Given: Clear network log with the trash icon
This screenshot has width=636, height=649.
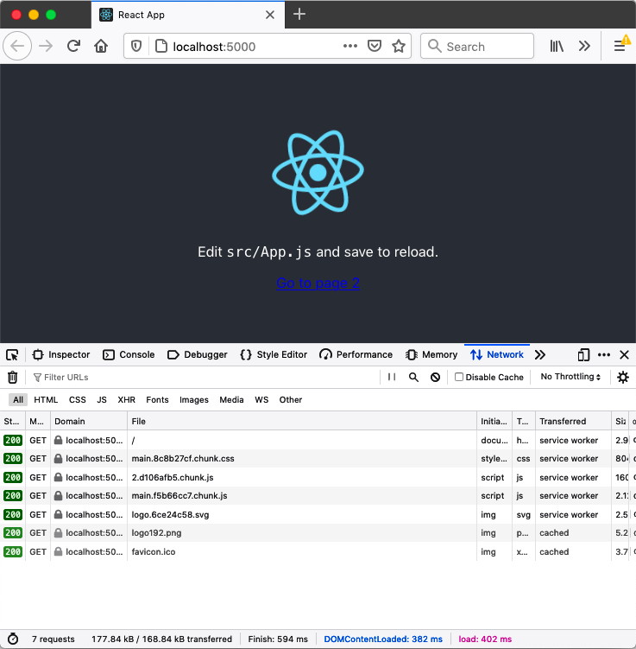Looking at the screenshot, I should [12, 378].
